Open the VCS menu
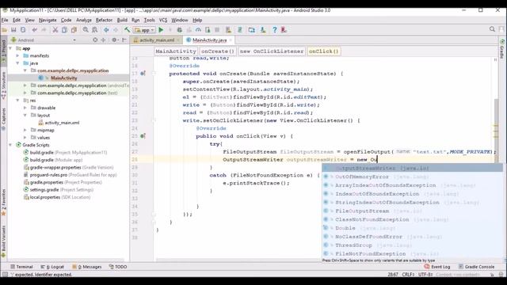507x285 pixels. (163, 20)
